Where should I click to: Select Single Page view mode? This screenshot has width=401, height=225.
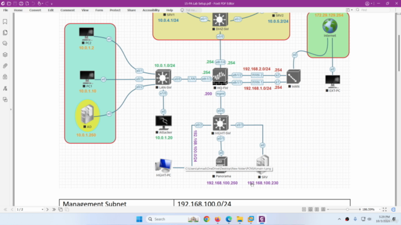tap(304, 209)
